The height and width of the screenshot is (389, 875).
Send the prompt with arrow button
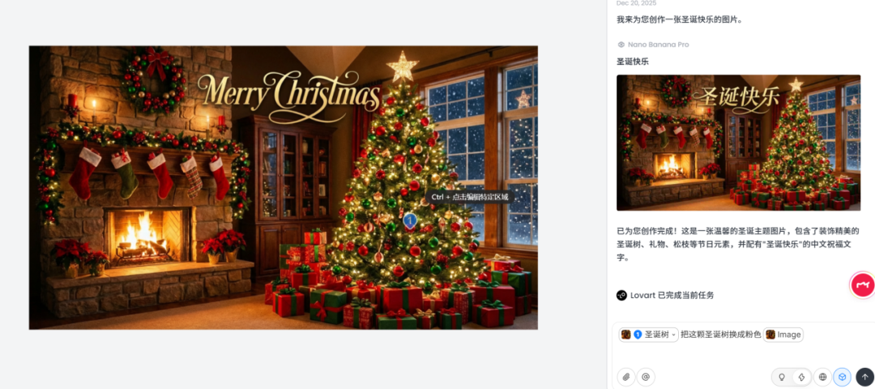tap(864, 377)
